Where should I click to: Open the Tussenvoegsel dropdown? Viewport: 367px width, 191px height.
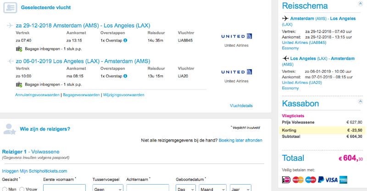pyautogui.click(x=108, y=188)
